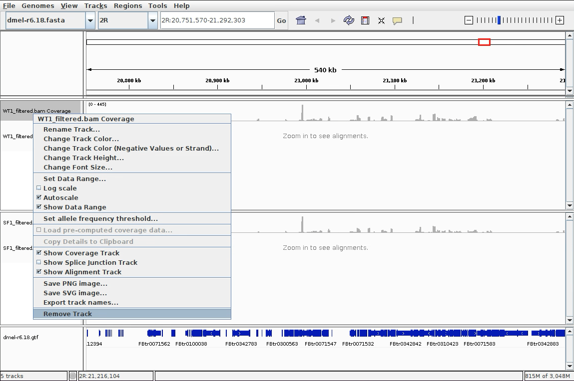This screenshot has height=381, width=574.
Task: Zoom in with the plus icon
Action: pyautogui.click(x=560, y=20)
